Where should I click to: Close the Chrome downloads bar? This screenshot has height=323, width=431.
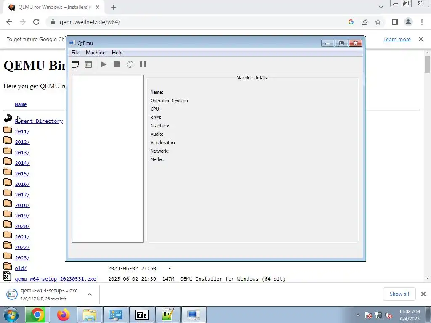point(423,294)
